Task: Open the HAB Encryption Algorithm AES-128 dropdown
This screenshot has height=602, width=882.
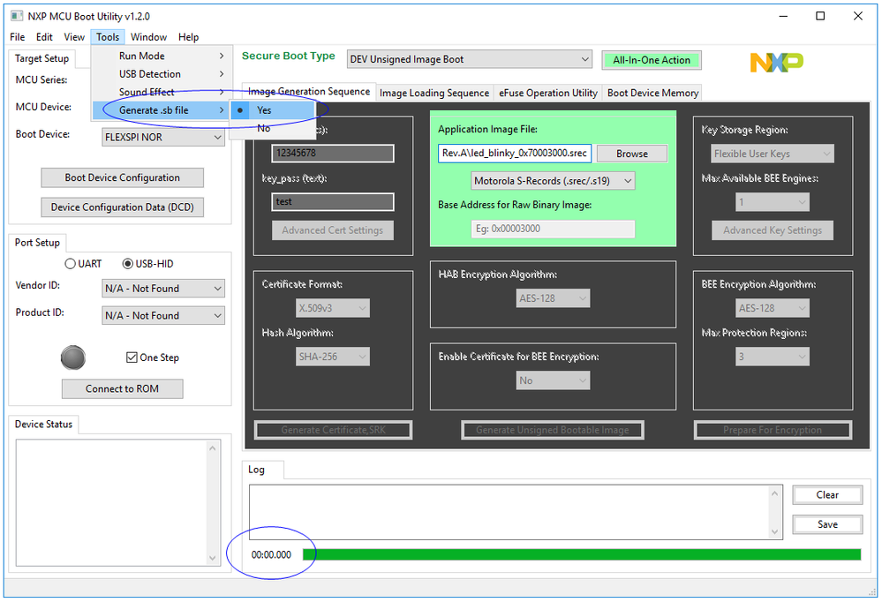Action: click(x=553, y=298)
